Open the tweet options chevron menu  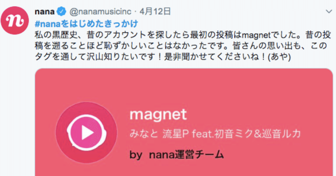point(329,11)
